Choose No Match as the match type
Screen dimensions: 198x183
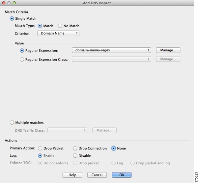point(60,26)
